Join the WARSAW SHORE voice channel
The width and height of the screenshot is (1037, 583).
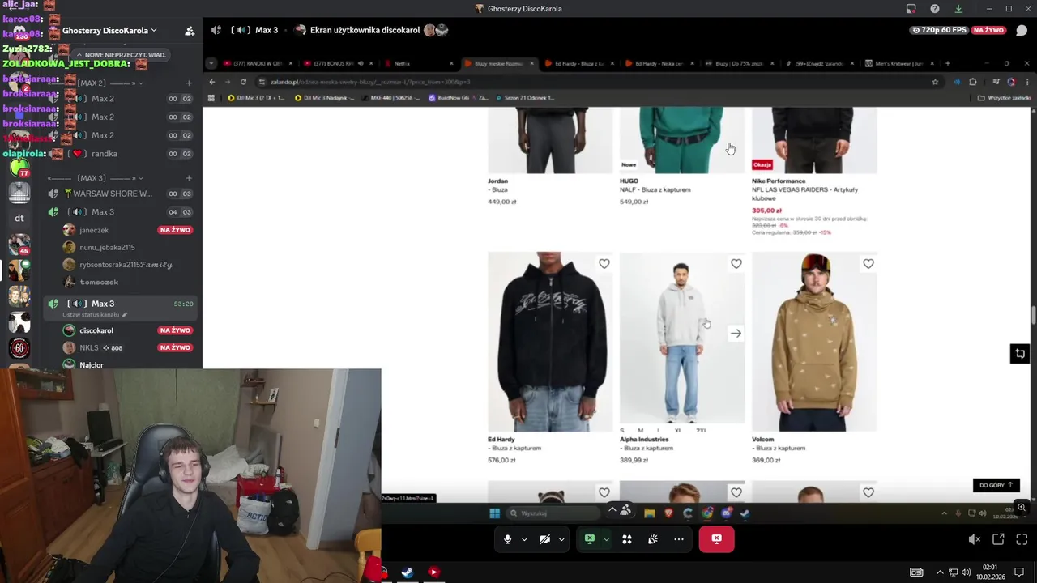(x=122, y=194)
